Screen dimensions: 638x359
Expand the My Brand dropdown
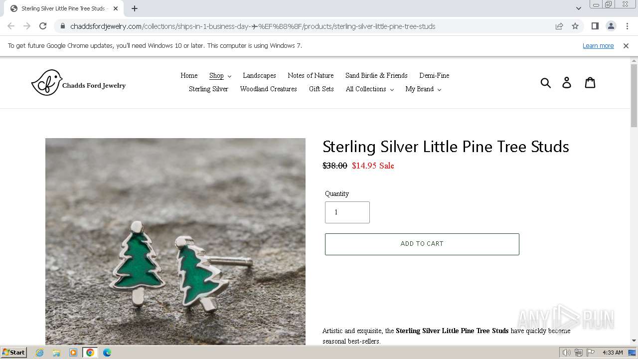(423, 89)
